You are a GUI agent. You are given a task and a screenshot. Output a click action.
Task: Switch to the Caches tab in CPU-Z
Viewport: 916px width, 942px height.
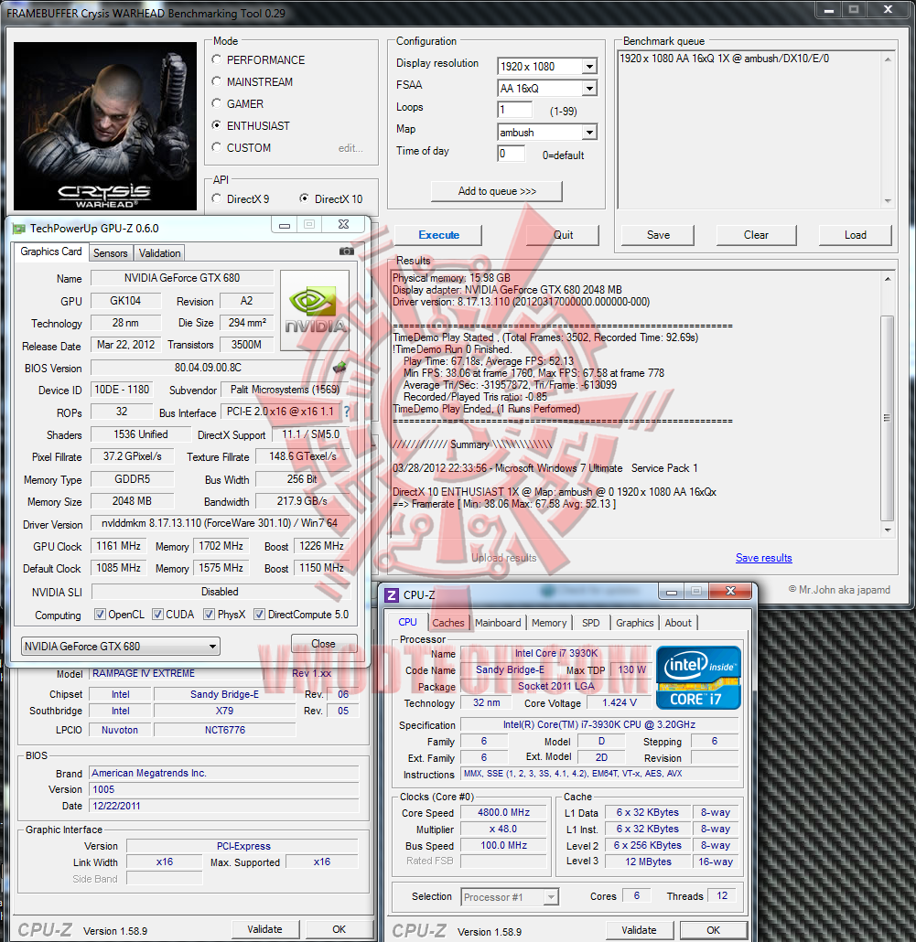coord(448,623)
